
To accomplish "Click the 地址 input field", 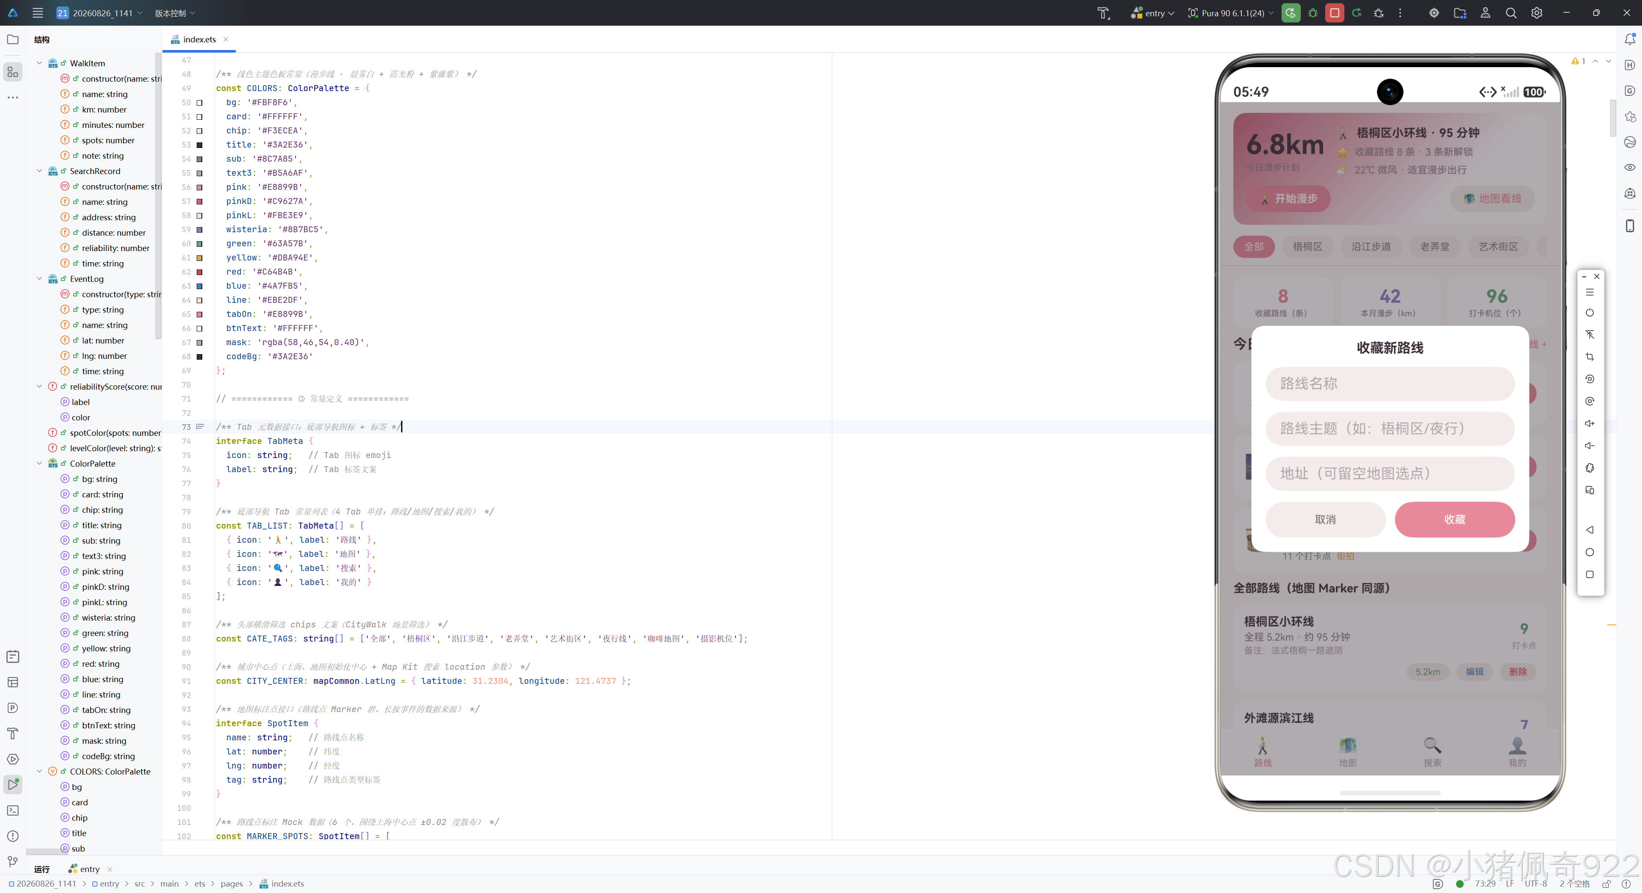I will point(1390,473).
